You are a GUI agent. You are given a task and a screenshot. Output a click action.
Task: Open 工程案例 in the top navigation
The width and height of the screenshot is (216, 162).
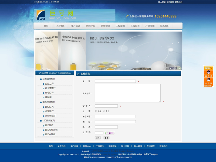click(120, 26)
